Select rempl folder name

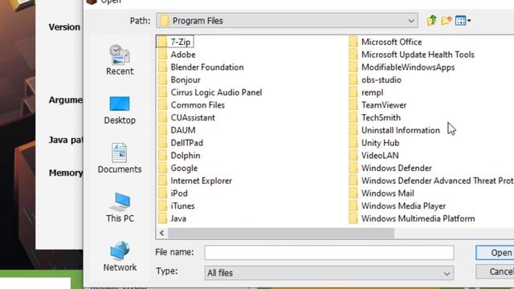pos(373,92)
